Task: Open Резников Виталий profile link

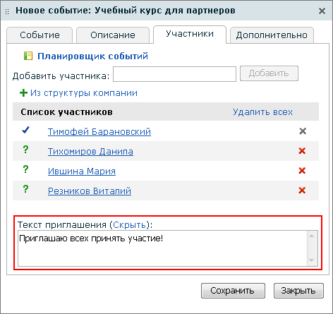Action: 90,191
